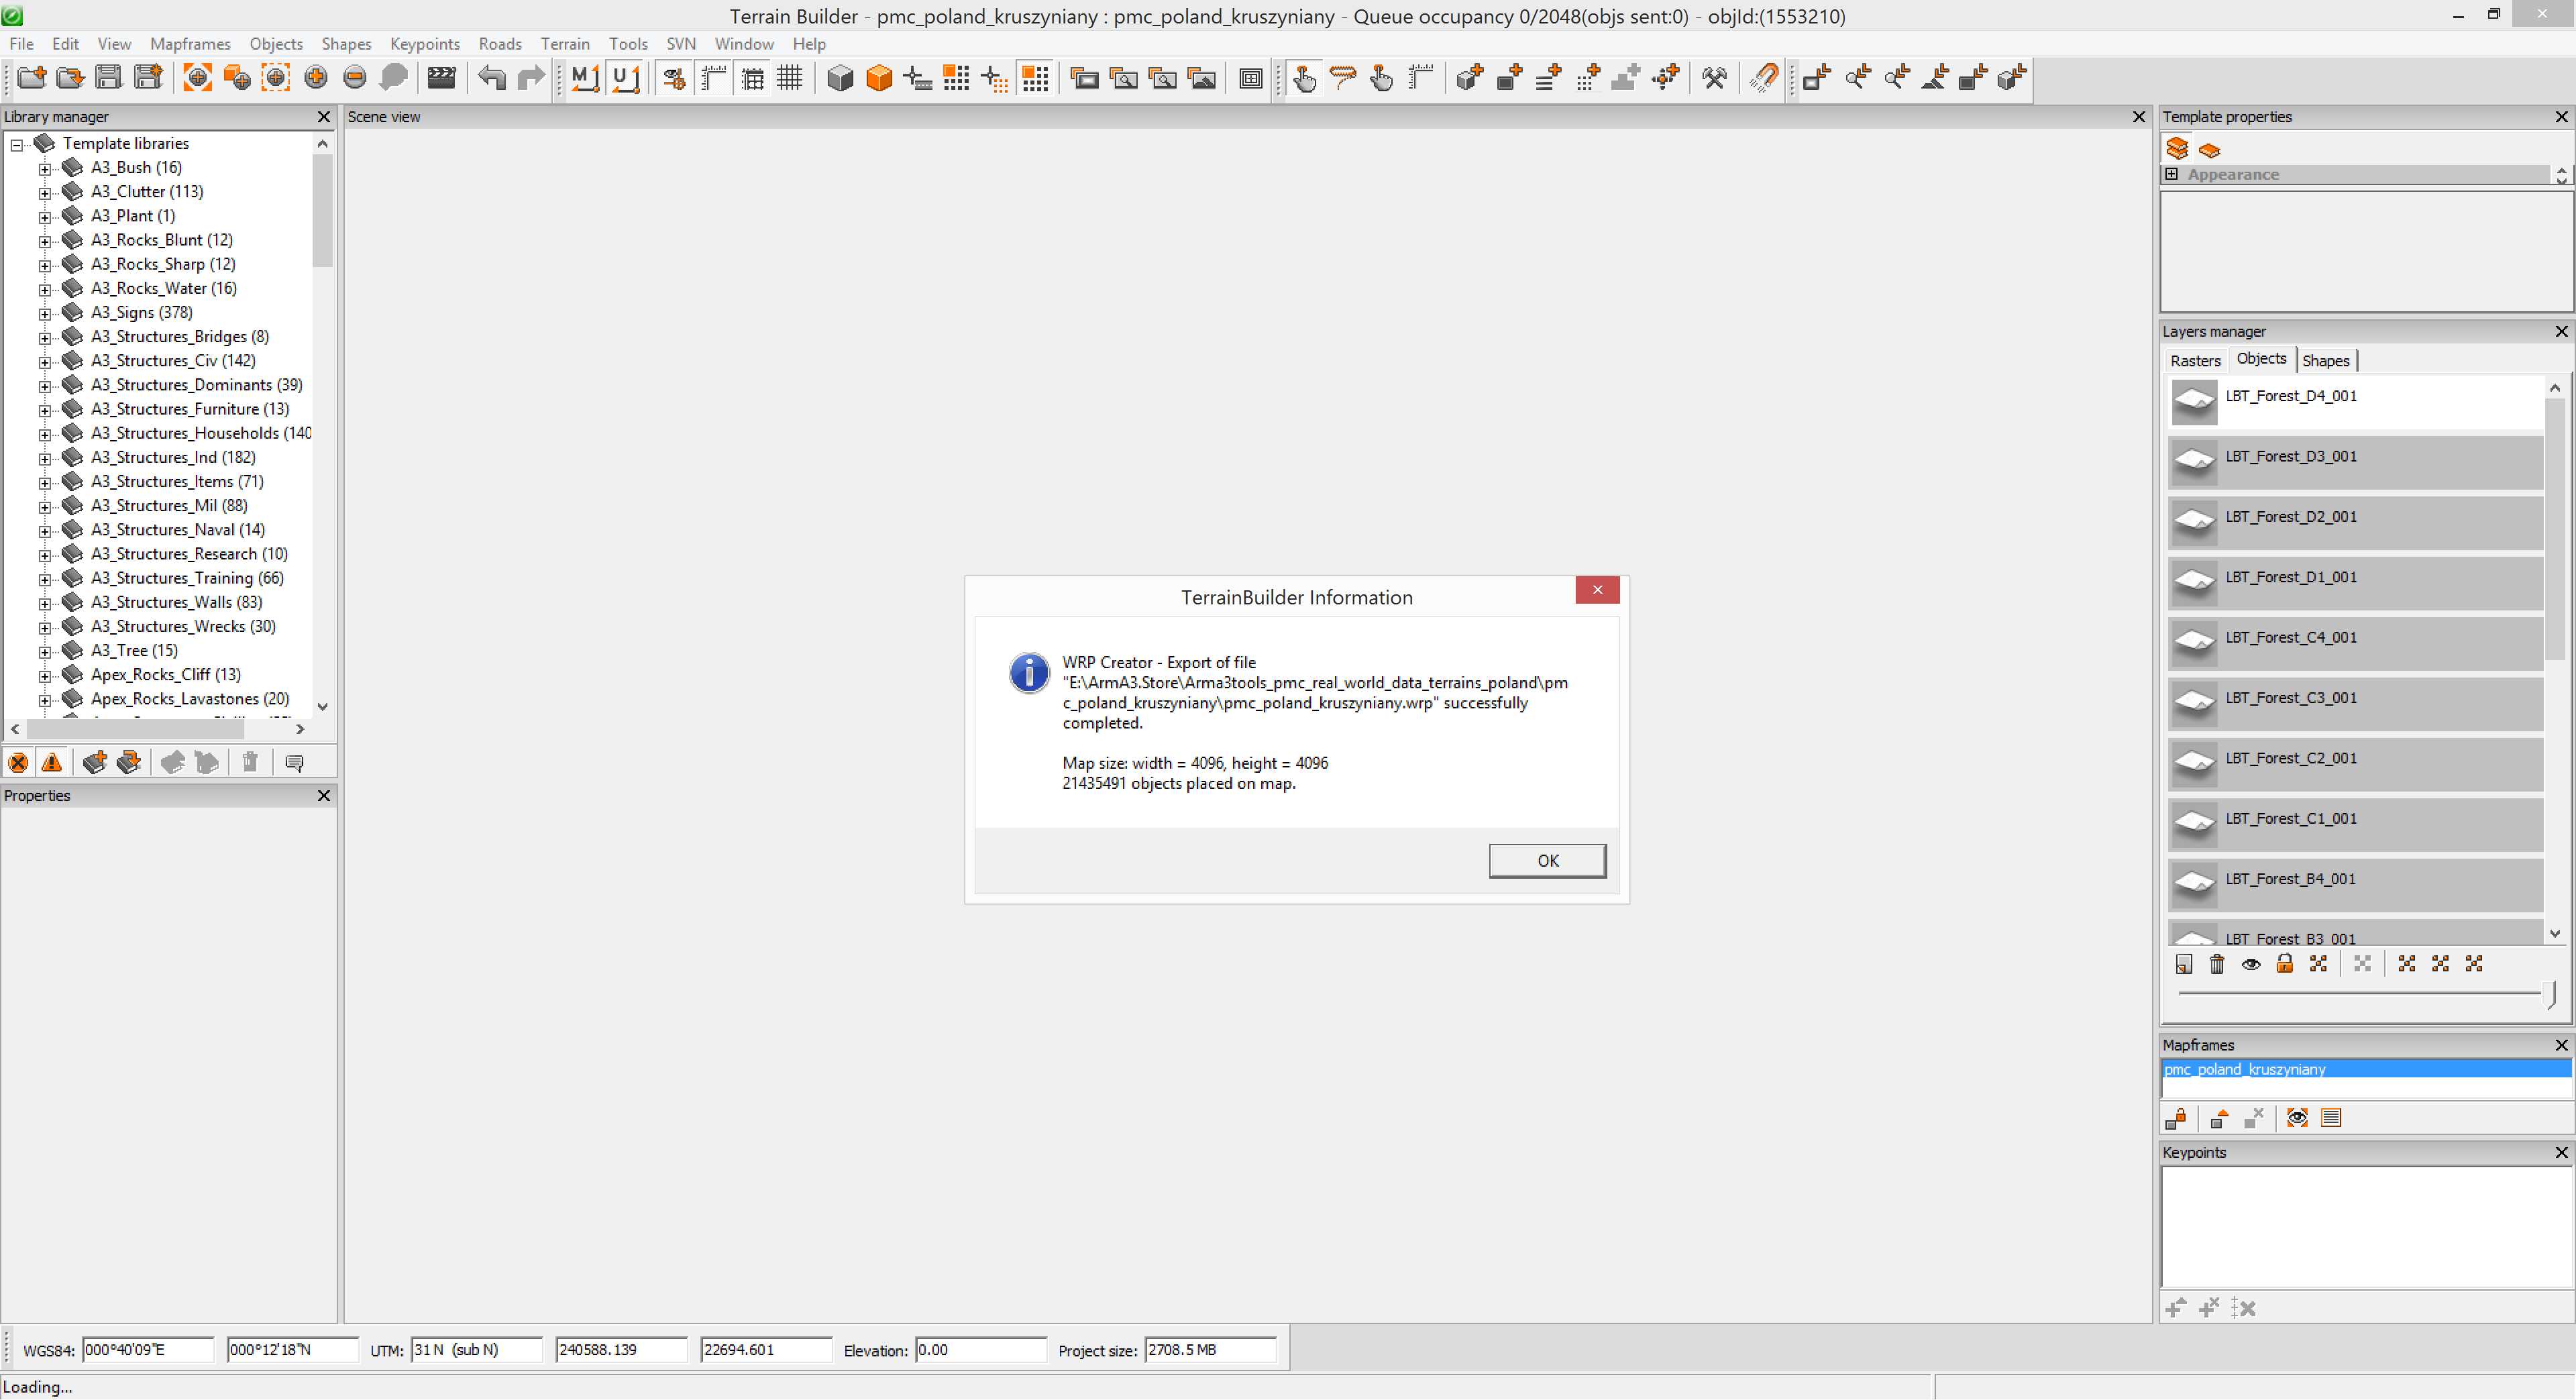Viewport: 2576px width, 1400px height.
Task: Toggle the eye visibility icon in Layers manager
Action: click(x=2251, y=964)
